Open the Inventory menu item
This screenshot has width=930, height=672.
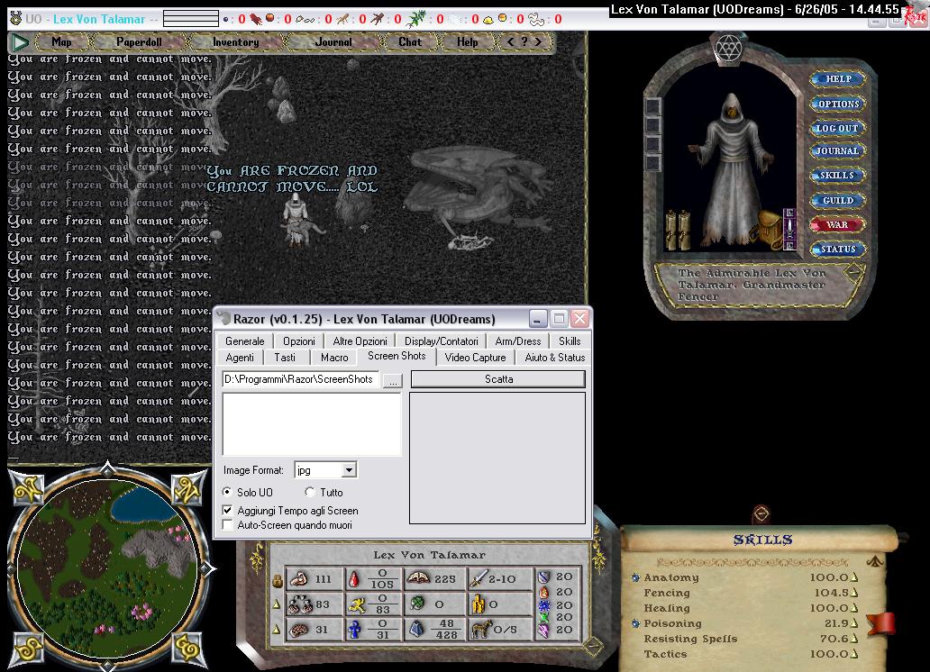tap(235, 42)
